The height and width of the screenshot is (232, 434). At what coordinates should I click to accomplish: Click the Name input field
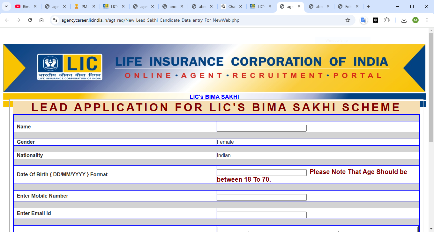tap(261, 128)
